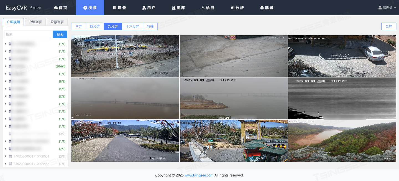Open the 诊断 (Diagnosis) page
The height and width of the screenshot is (181, 399).
208,8
